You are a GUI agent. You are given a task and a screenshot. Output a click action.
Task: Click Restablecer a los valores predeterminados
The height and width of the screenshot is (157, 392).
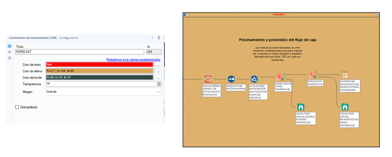[133, 60]
